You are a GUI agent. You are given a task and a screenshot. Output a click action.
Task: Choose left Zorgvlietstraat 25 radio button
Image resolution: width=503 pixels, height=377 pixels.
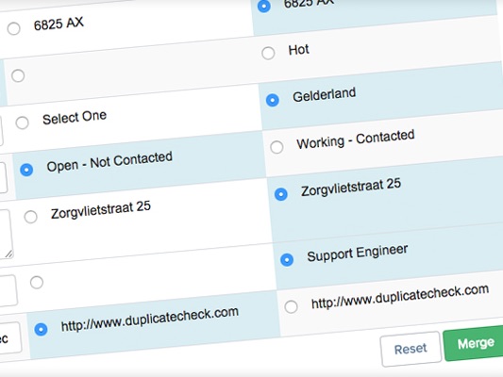click(31, 217)
